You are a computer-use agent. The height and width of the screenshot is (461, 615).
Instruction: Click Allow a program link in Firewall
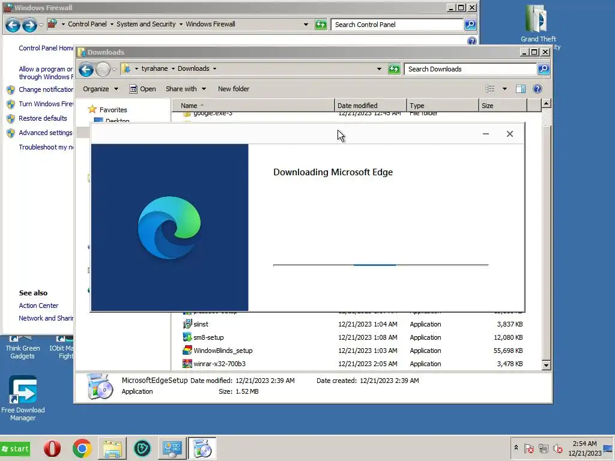(46, 73)
